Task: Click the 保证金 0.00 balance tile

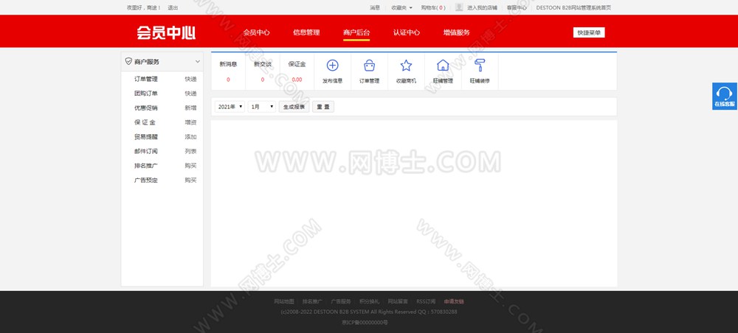Action: 297,71
